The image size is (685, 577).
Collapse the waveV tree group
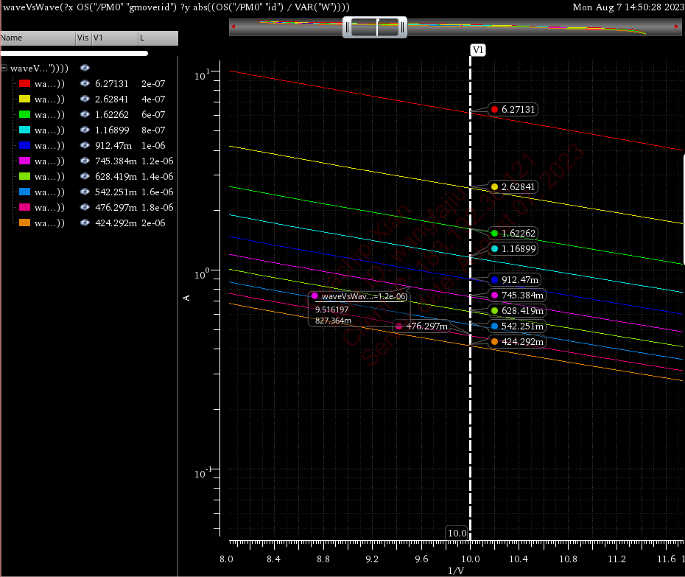tap(4, 68)
